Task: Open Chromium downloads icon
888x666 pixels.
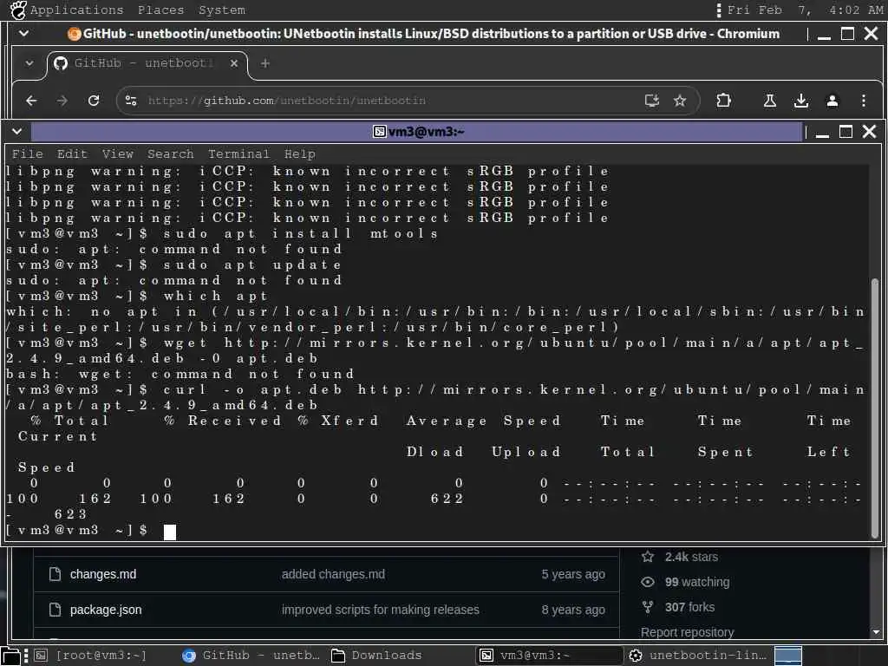Action: (800, 101)
